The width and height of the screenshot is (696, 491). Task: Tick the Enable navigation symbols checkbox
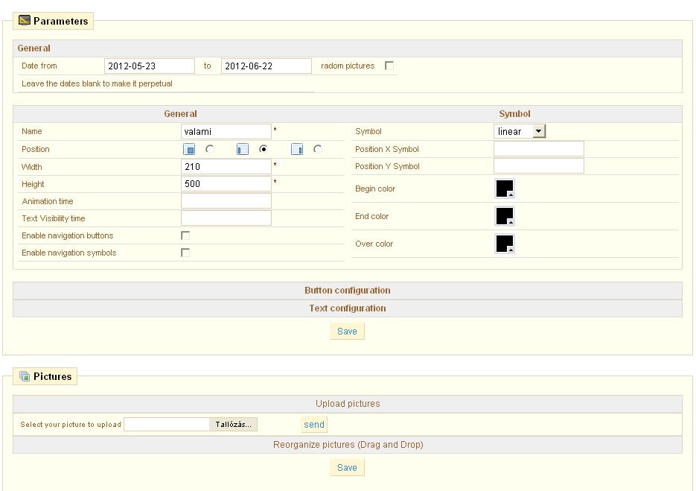coord(185,253)
